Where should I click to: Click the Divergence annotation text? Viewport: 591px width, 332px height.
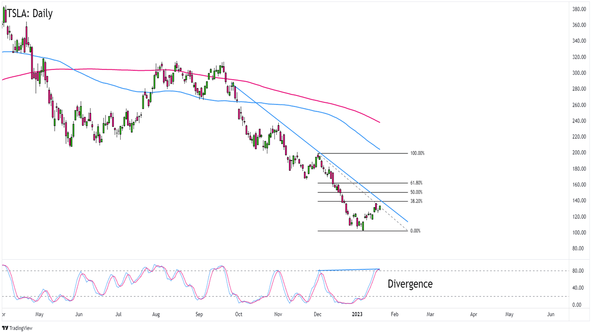[x=410, y=284]
